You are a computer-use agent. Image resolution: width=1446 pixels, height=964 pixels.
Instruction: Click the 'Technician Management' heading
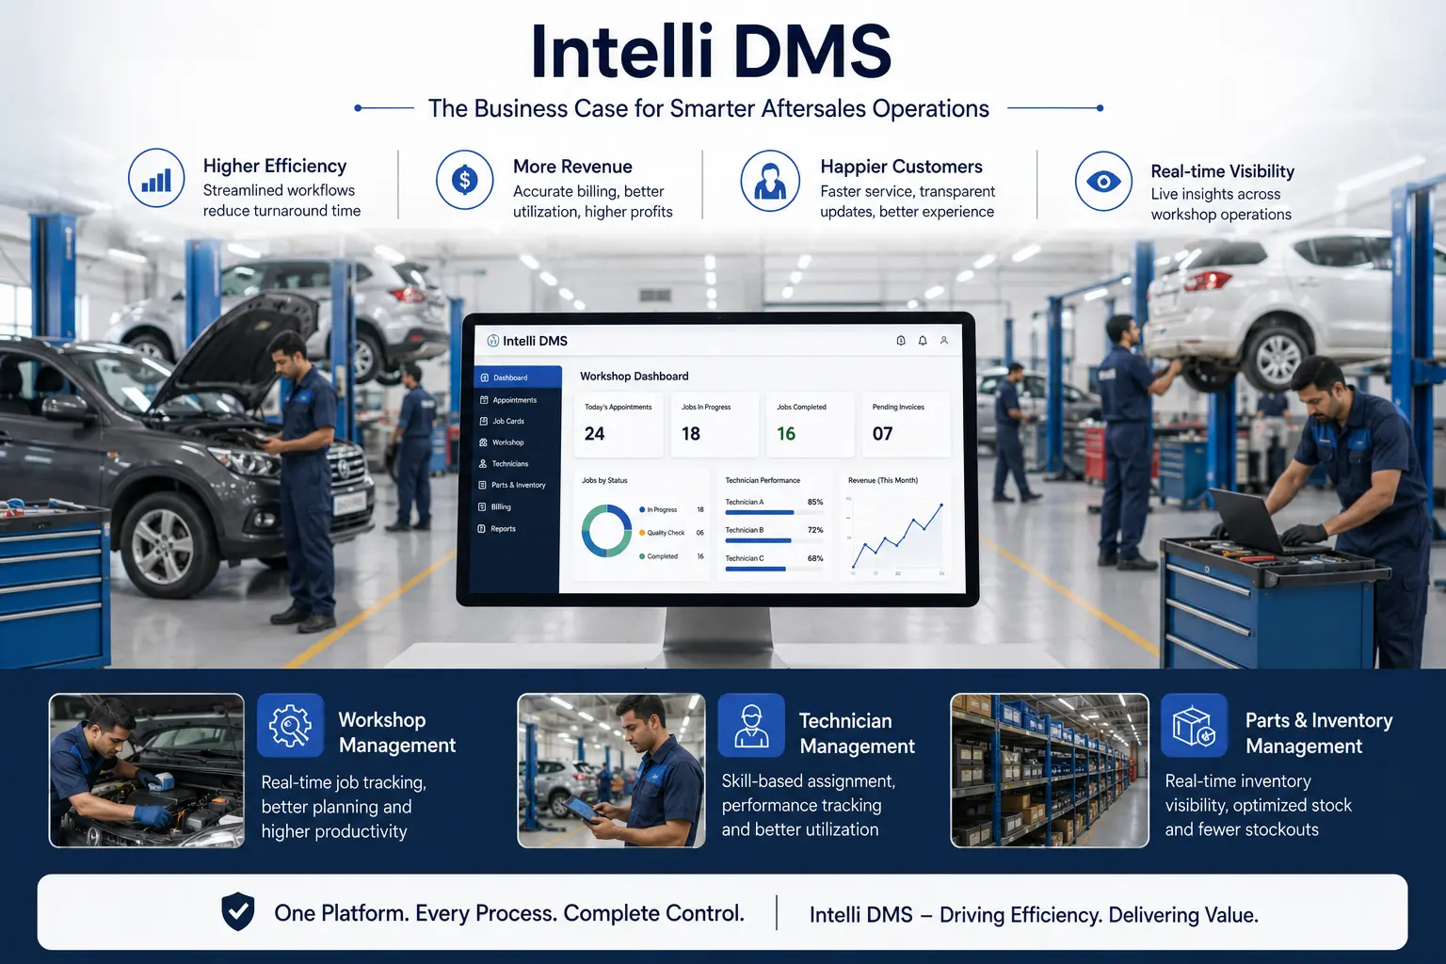pyautogui.click(x=857, y=733)
